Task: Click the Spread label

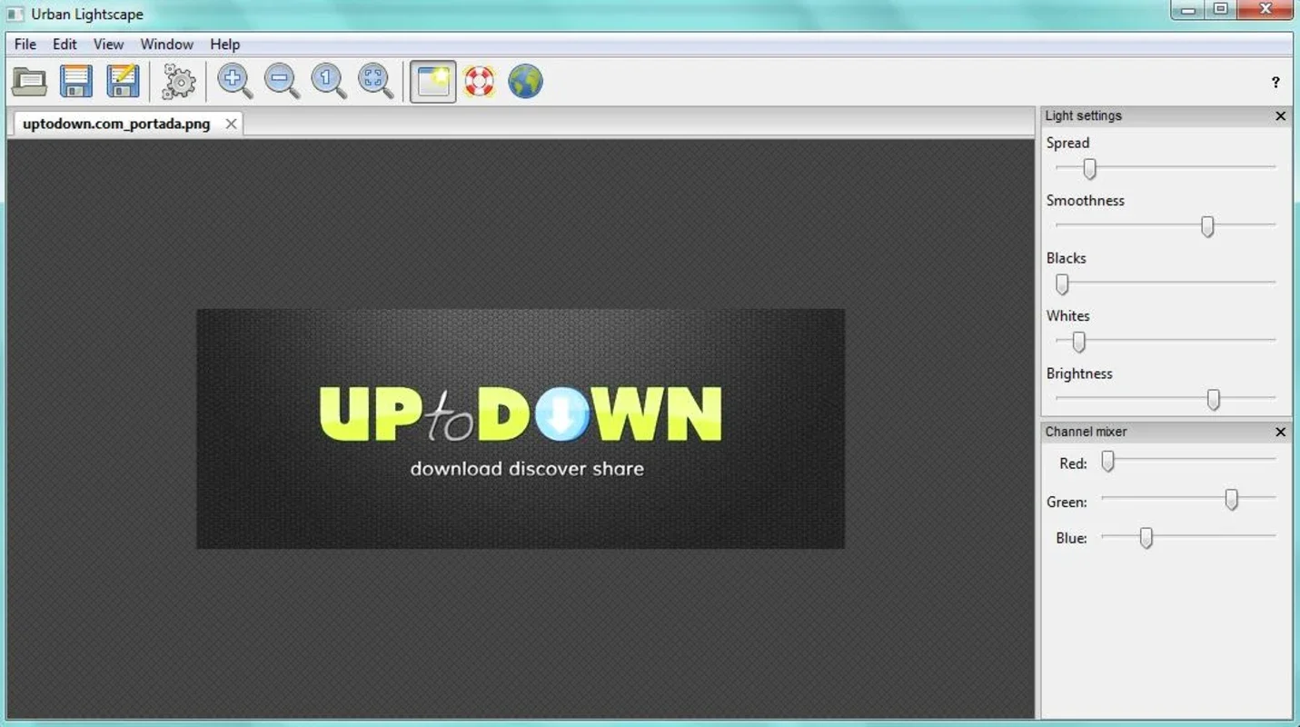Action: 1067,143
